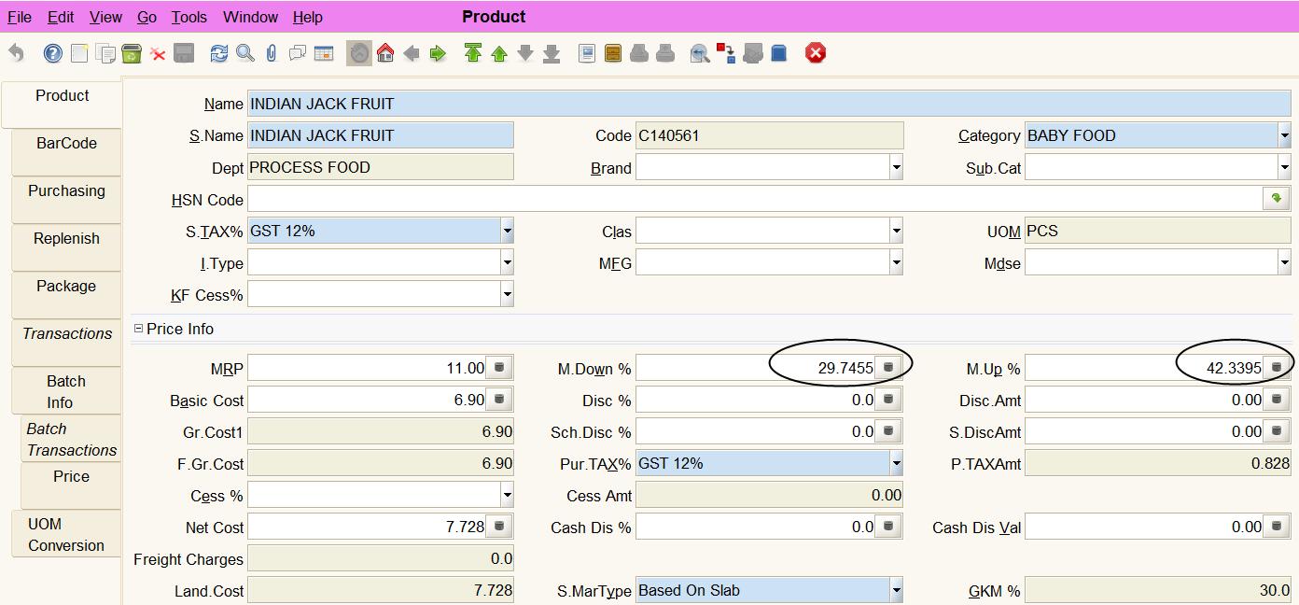Go to previous record with the green up arrow
This screenshot has width=1299, height=605.
pyautogui.click(x=499, y=53)
